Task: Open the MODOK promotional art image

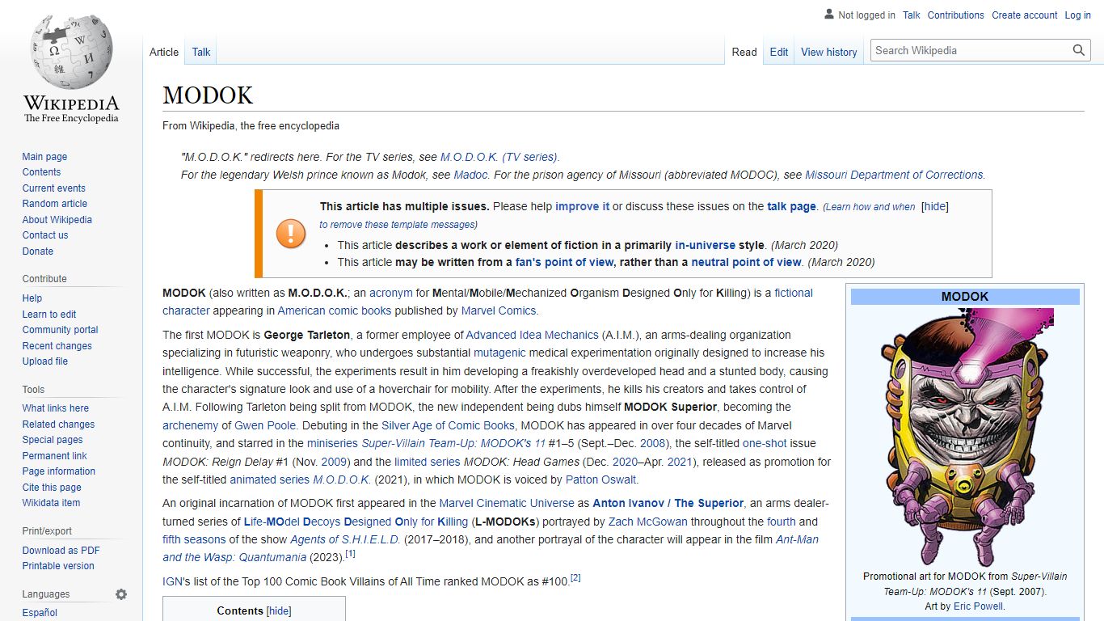Action: point(965,437)
